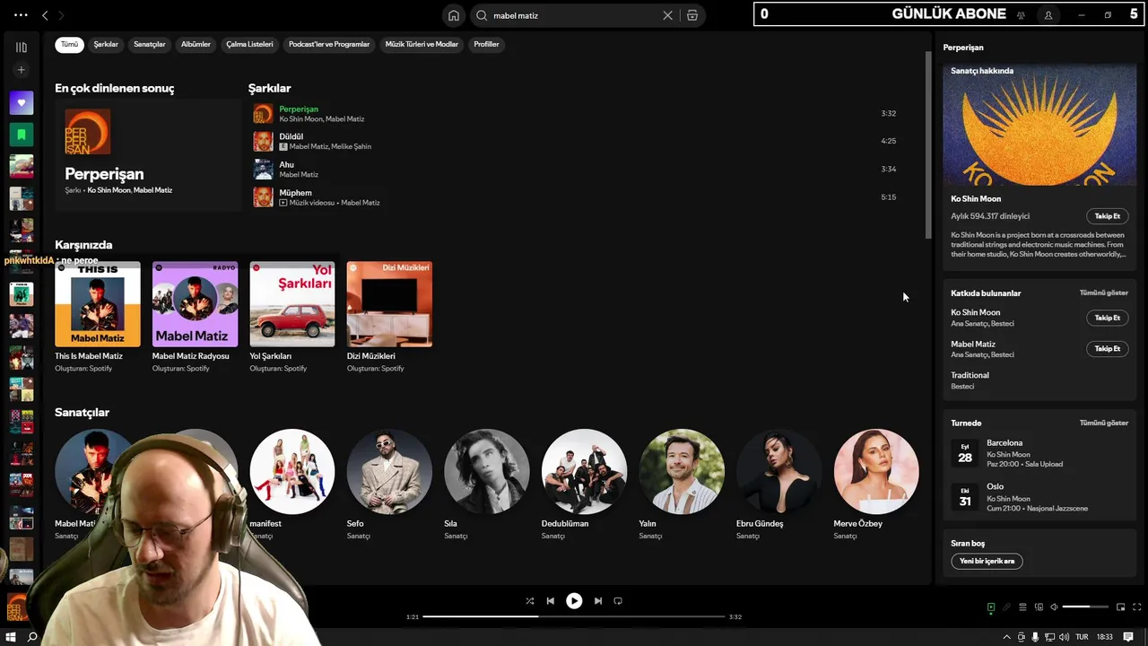Open Liked Songs heart playlist
This screenshot has height=646, width=1148.
22,102
